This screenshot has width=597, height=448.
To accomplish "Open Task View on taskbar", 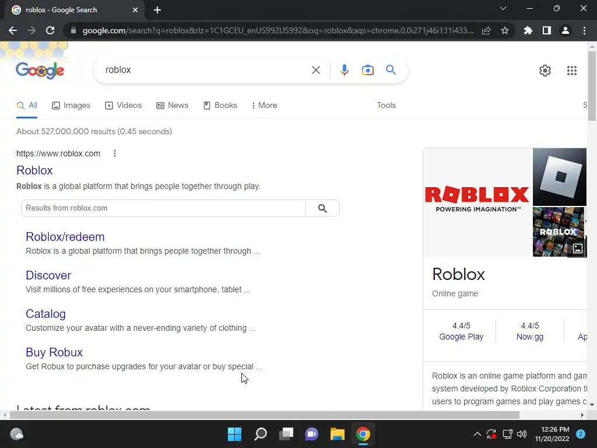I will click(x=286, y=434).
